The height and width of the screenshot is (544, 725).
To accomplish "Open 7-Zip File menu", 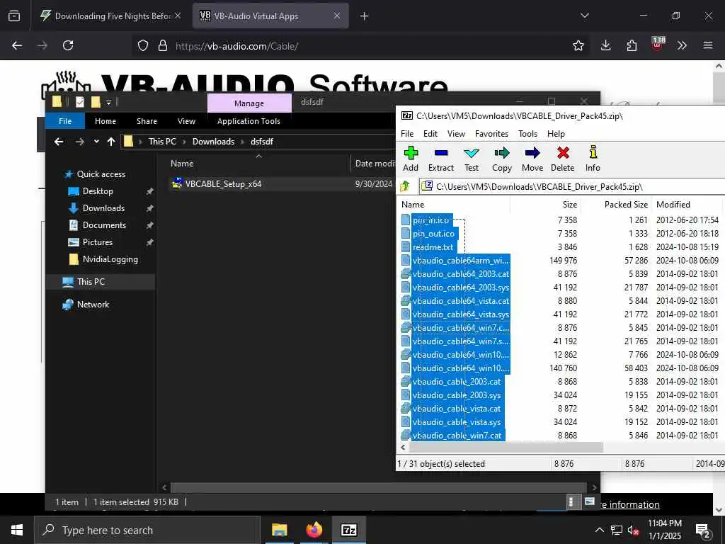I will tap(407, 134).
